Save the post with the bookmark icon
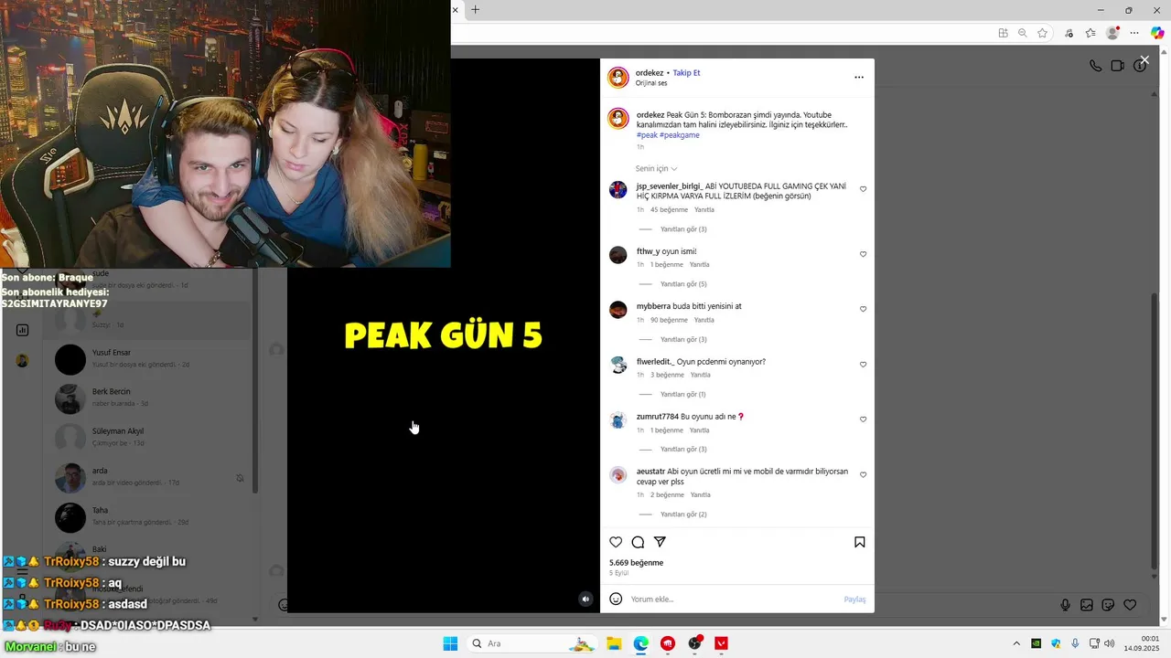 click(x=860, y=542)
